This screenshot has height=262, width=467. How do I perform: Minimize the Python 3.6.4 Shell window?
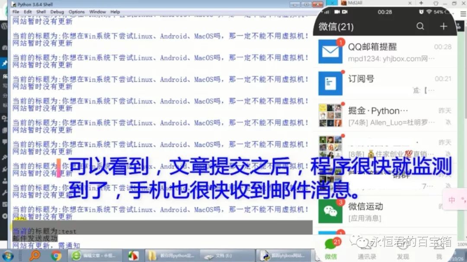tap(295, 4)
